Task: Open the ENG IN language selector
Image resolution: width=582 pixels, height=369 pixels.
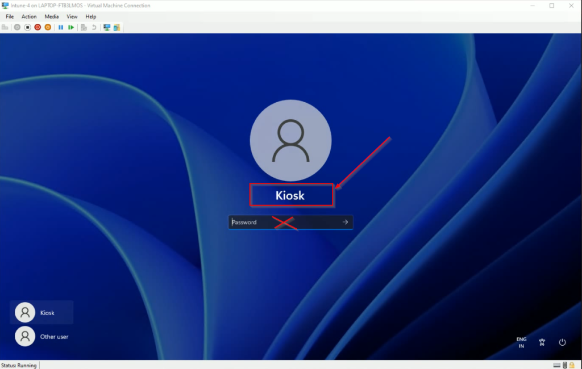Action: pos(521,342)
